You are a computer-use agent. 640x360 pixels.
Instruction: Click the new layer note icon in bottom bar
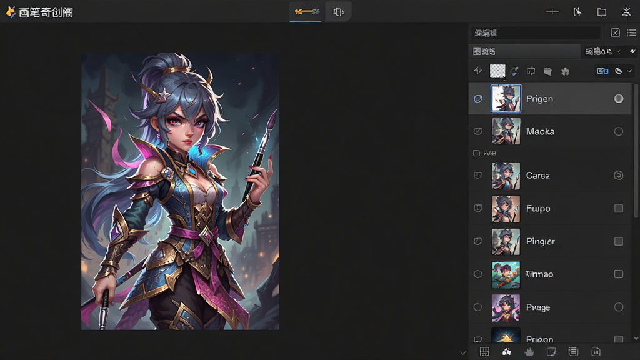[551, 352]
